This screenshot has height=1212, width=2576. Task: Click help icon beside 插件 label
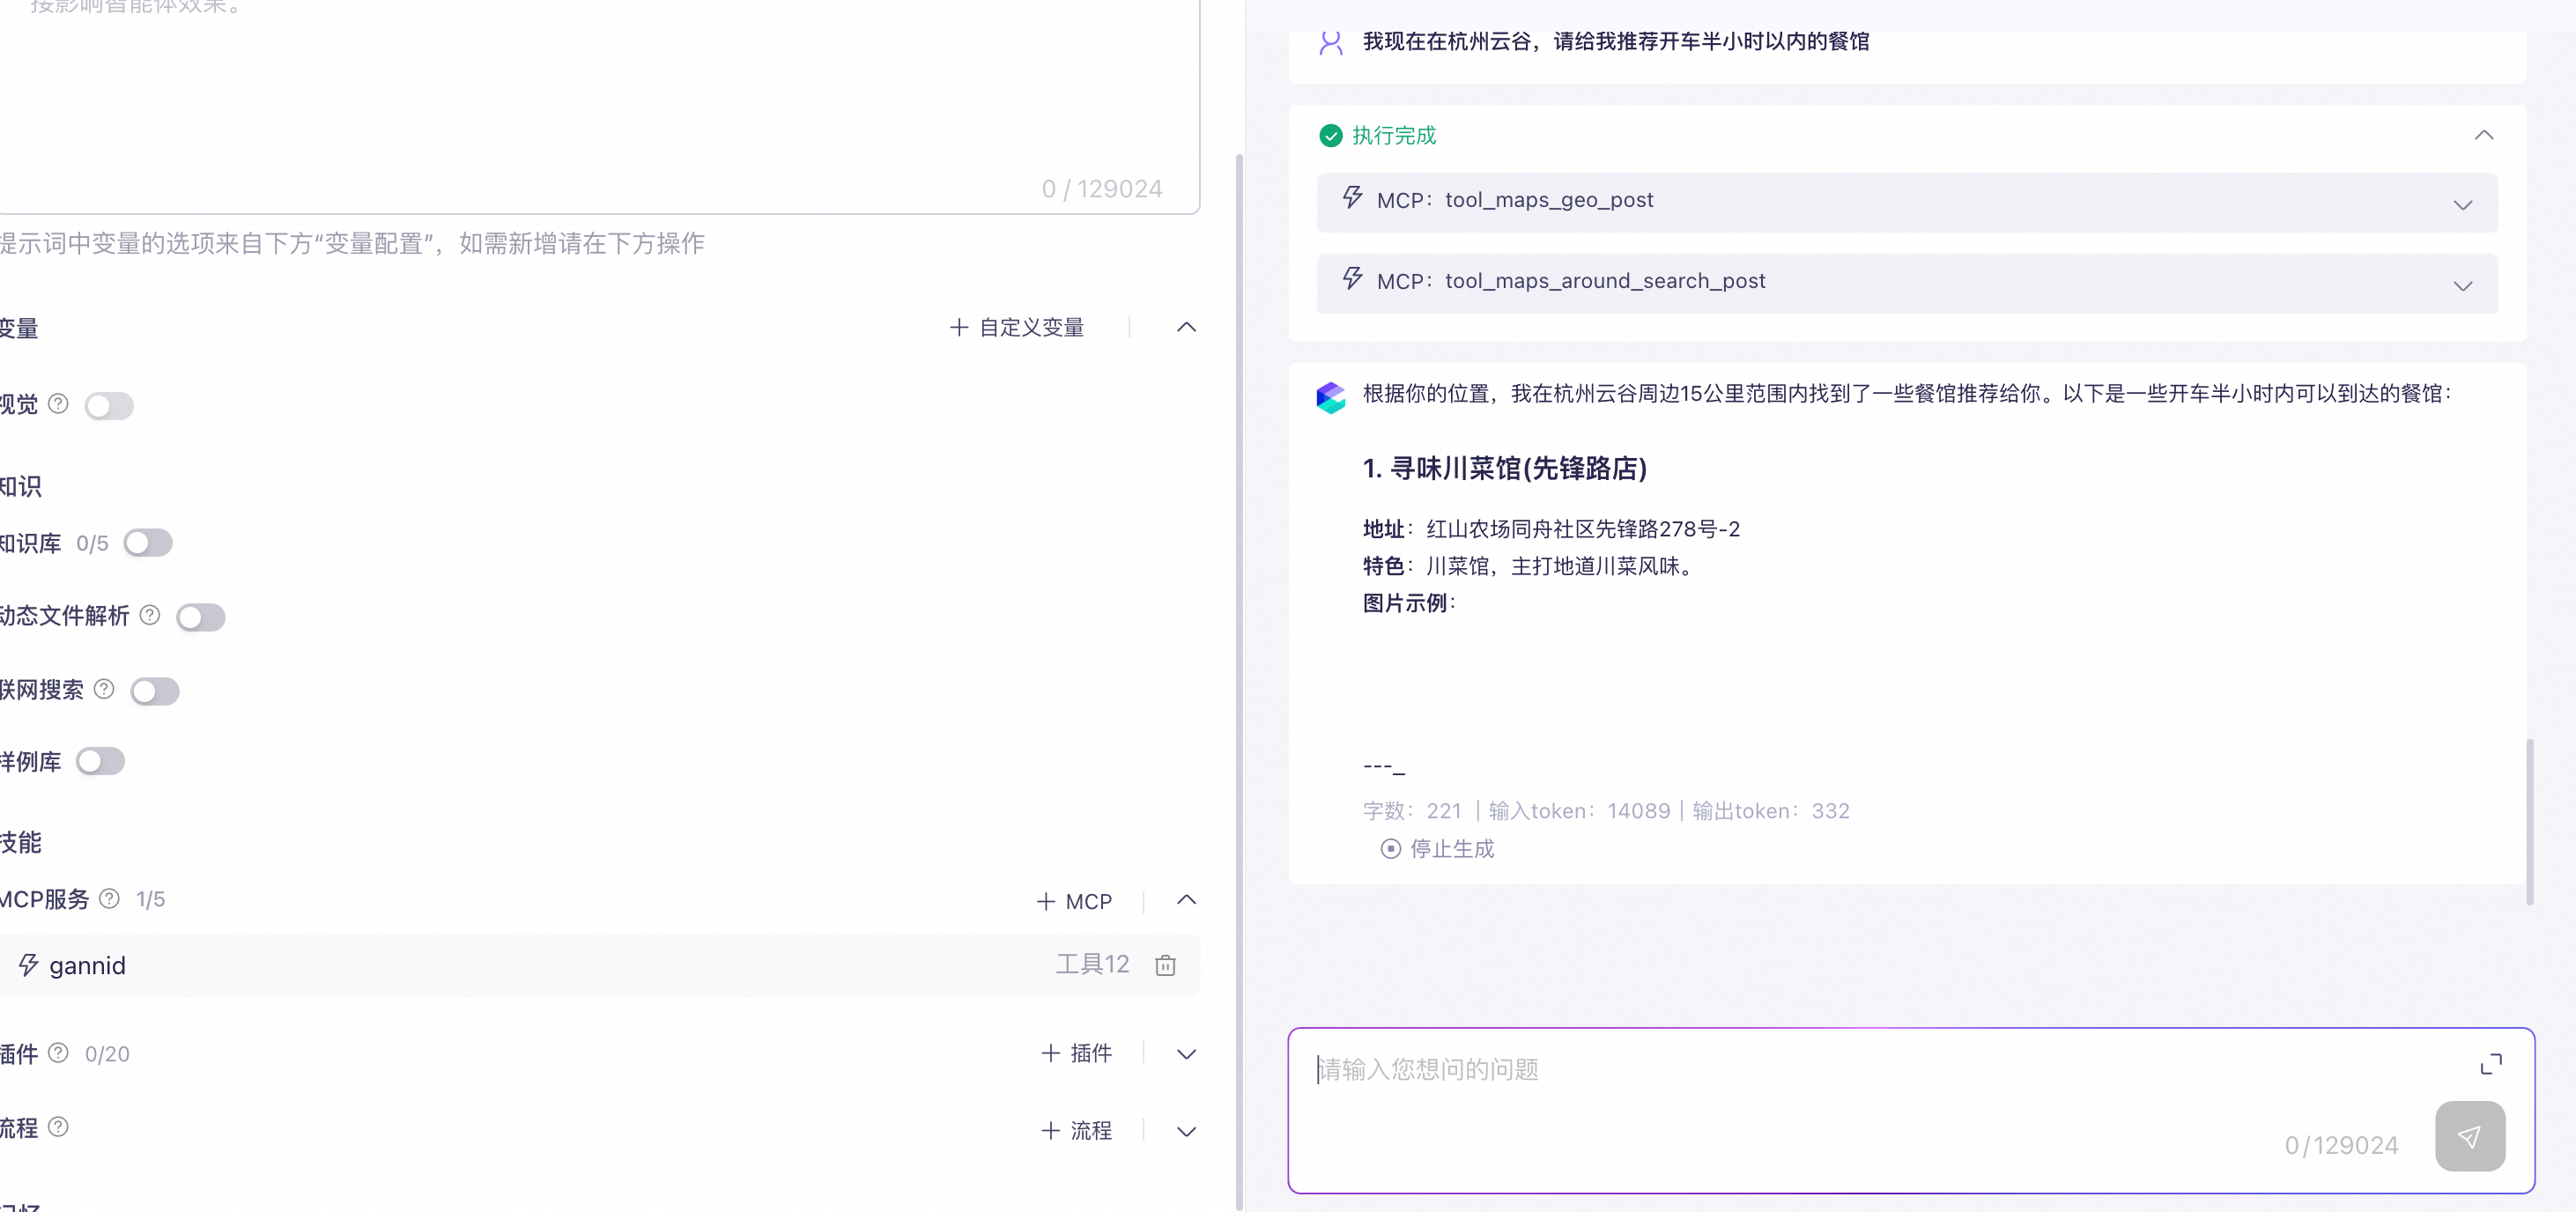59,1052
